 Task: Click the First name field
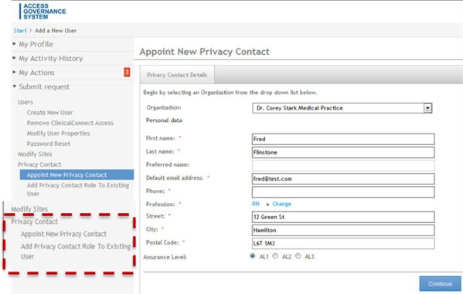[x=343, y=139]
